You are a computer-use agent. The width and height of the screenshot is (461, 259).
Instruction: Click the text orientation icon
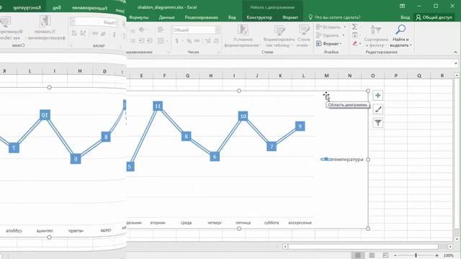coord(142,29)
